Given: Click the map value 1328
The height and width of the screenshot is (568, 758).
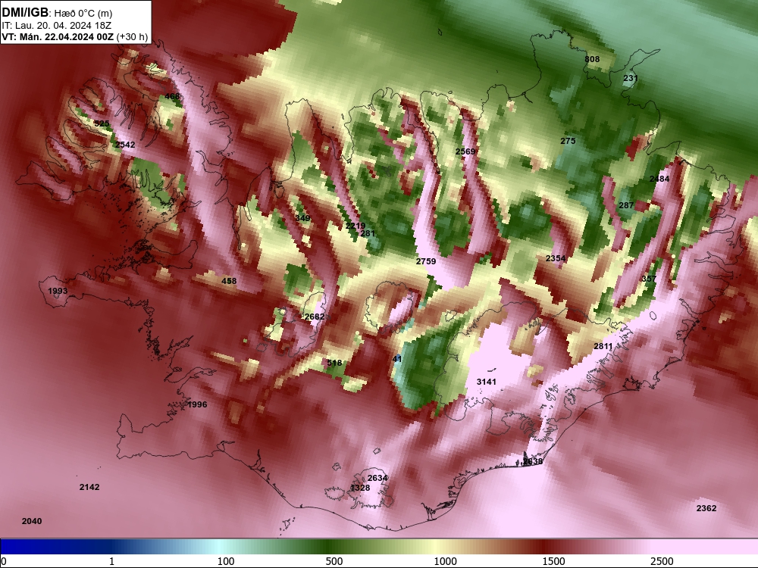Looking at the screenshot, I should point(360,488).
